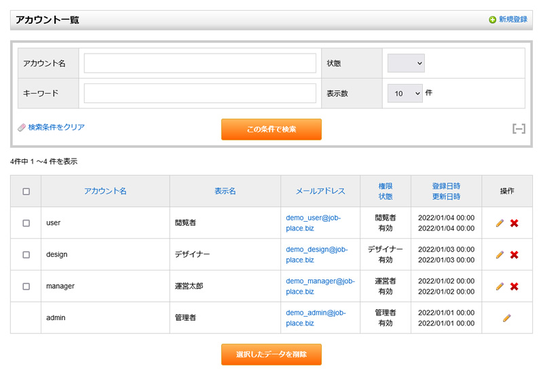Open the 状態 dropdown
Screen dimensions: 543x377
pyautogui.click(x=406, y=63)
